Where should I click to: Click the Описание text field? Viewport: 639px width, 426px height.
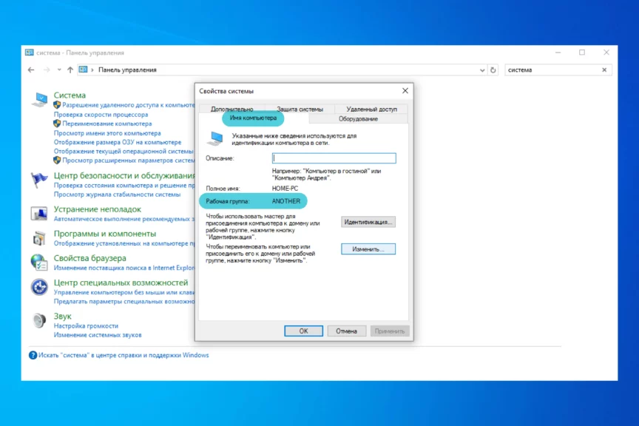[334, 158]
